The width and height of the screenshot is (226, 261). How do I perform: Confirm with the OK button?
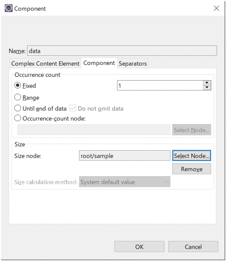tap(139, 246)
